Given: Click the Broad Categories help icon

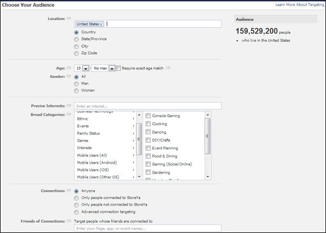Looking at the screenshot, I should click(69, 115).
